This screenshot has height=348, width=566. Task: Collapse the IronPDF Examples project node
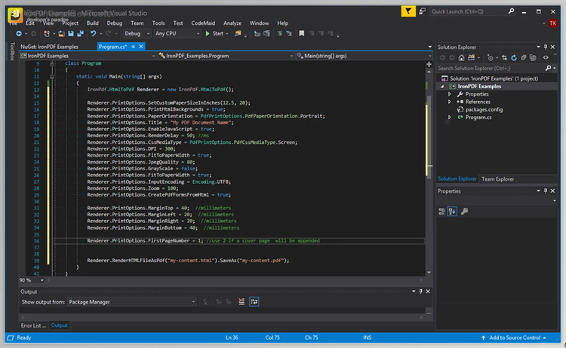click(442, 87)
